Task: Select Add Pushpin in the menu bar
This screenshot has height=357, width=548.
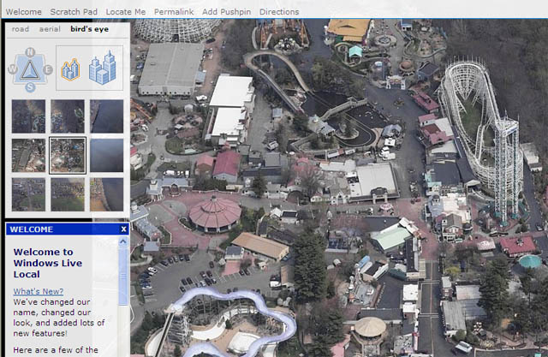Action: click(x=226, y=12)
